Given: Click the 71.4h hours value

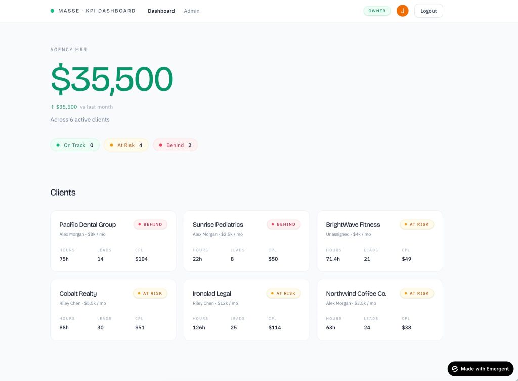Looking at the screenshot, I should (333, 259).
